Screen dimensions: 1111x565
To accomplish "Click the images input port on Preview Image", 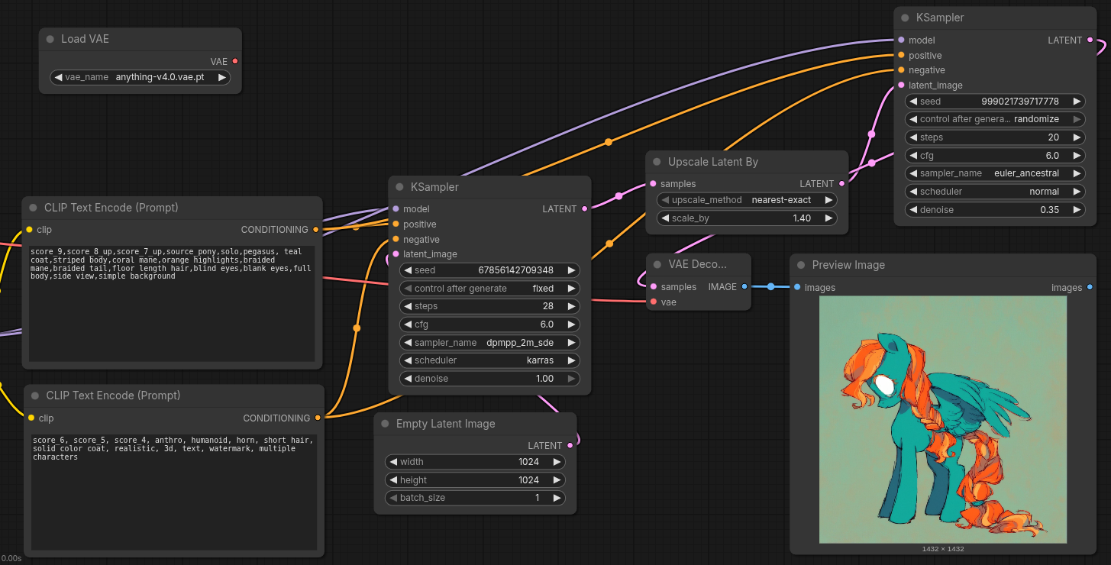I will (797, 287).
